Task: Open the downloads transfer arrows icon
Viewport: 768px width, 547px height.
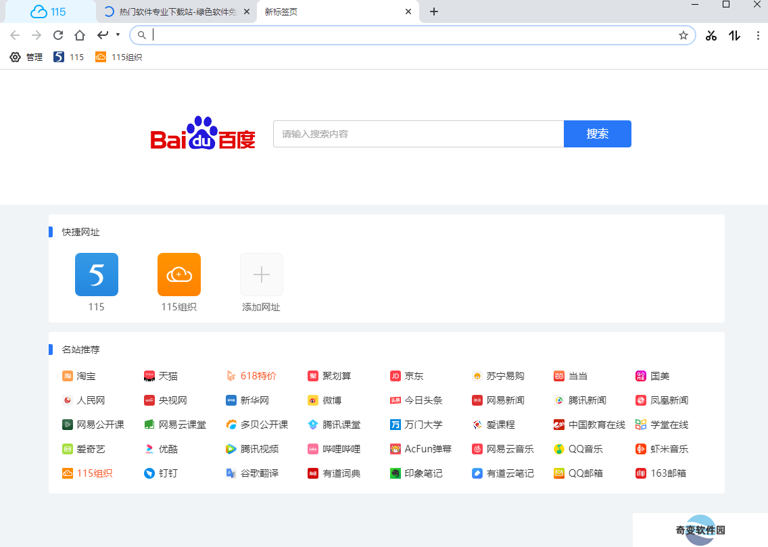Action: click(734, 35)
